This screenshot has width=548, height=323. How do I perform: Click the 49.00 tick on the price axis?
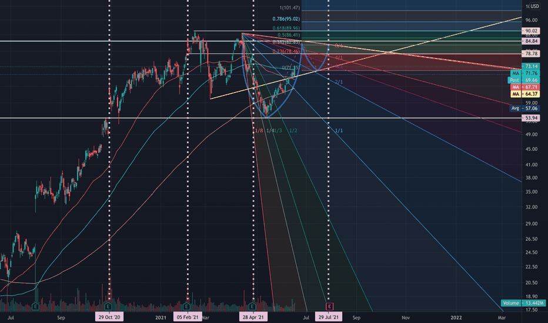click(x=531, y=134)
